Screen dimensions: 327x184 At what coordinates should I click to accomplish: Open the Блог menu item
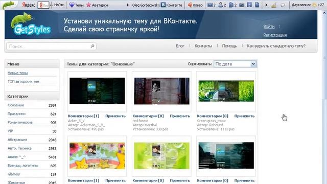point(180,46)
